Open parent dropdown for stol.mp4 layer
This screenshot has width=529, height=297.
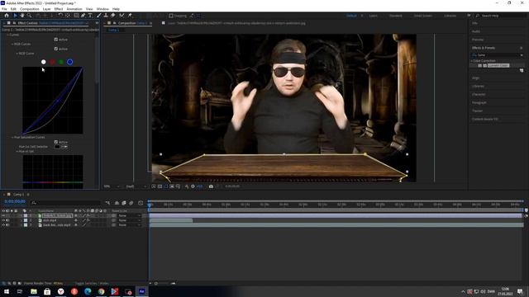pos(129,220)
